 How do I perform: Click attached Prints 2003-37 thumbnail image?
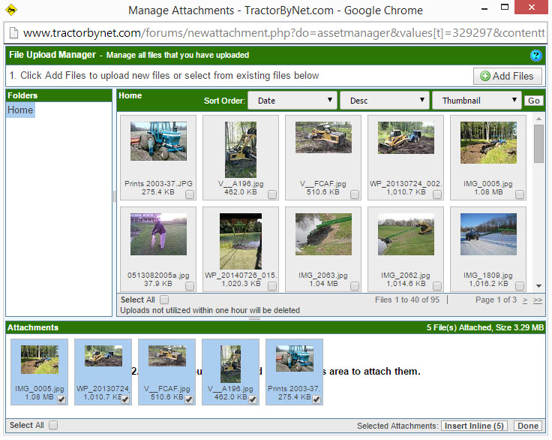(x=294, y=359)
